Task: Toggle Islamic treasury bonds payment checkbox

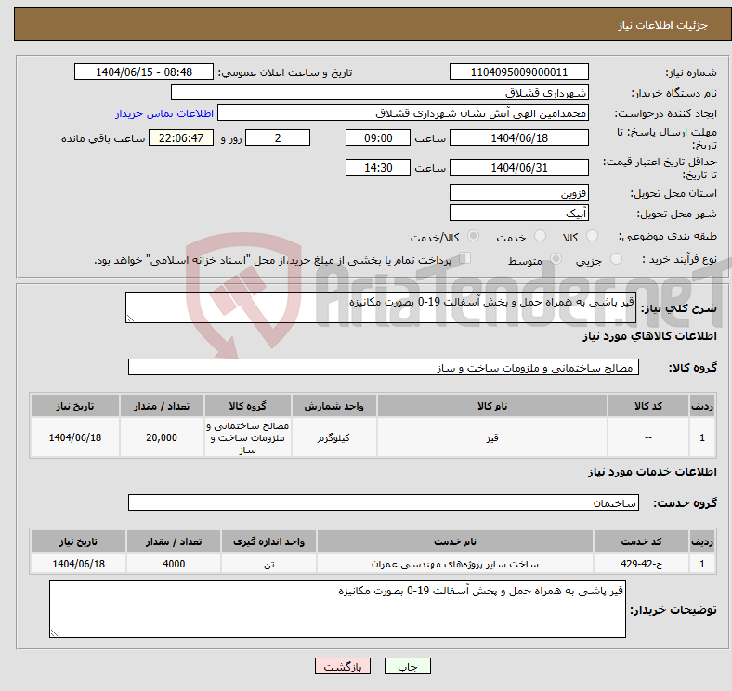Action: tap(465, 257)
